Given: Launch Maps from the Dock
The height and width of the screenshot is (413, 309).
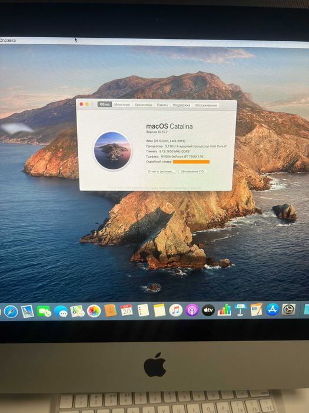Looking at the screenshot, I should click(x=77, y=311).
